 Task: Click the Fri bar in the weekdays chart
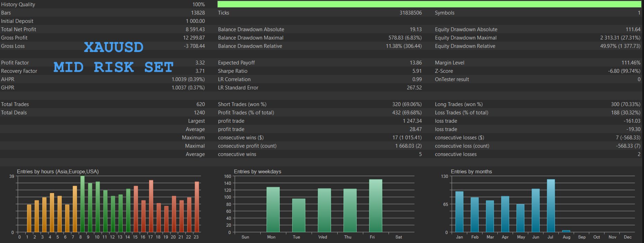click(x=376, y=206)
